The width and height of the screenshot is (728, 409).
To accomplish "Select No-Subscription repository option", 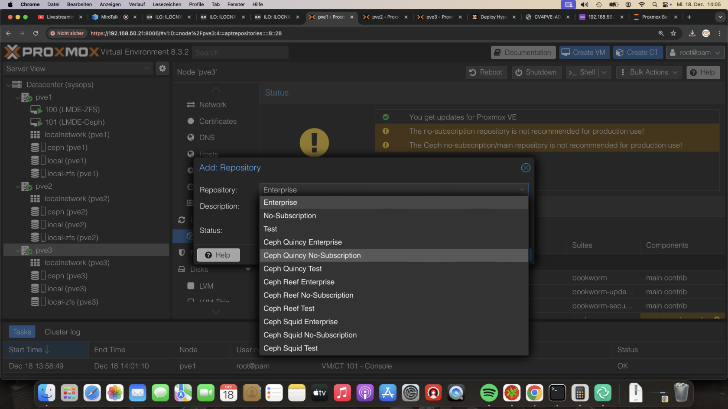I will pos(393,216).
